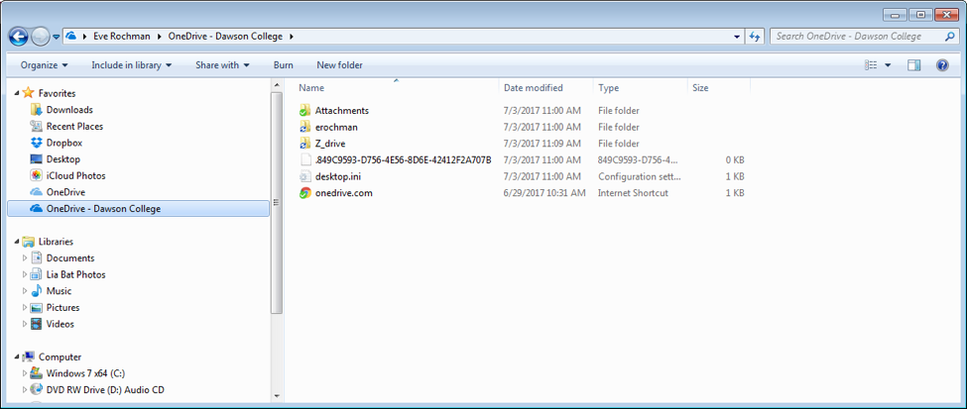967x409 pixels.
Task: Select the onedrive.com shortcut icon
Action: [x=304, y=193]
